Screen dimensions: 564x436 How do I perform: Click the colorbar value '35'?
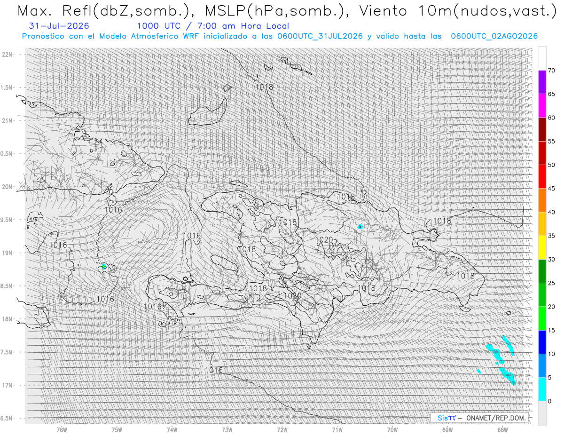coord(552,236)
